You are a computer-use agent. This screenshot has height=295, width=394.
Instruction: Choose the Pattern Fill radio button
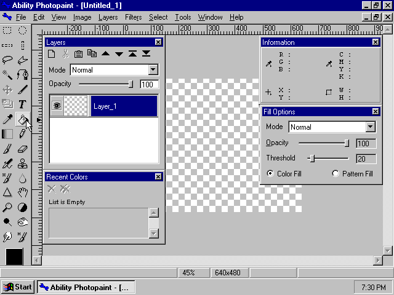point(336,173)
